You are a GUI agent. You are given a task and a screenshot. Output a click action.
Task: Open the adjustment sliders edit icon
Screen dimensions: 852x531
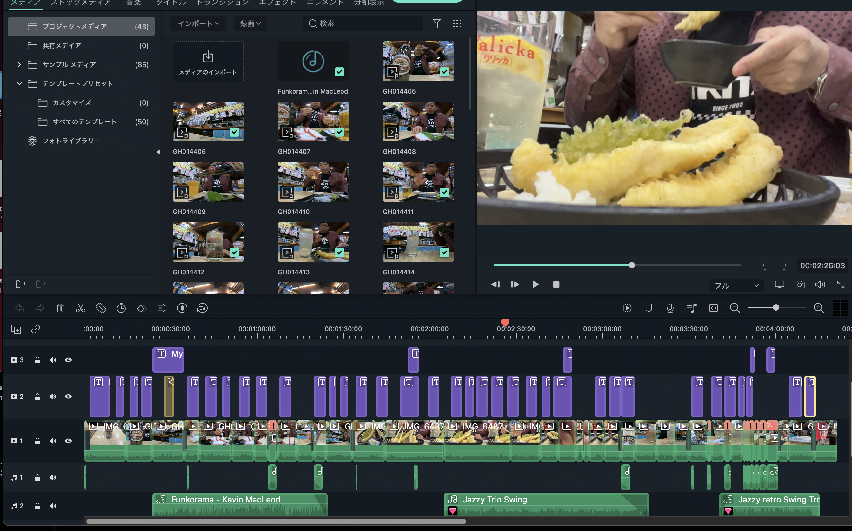click(x=162, y=308)
